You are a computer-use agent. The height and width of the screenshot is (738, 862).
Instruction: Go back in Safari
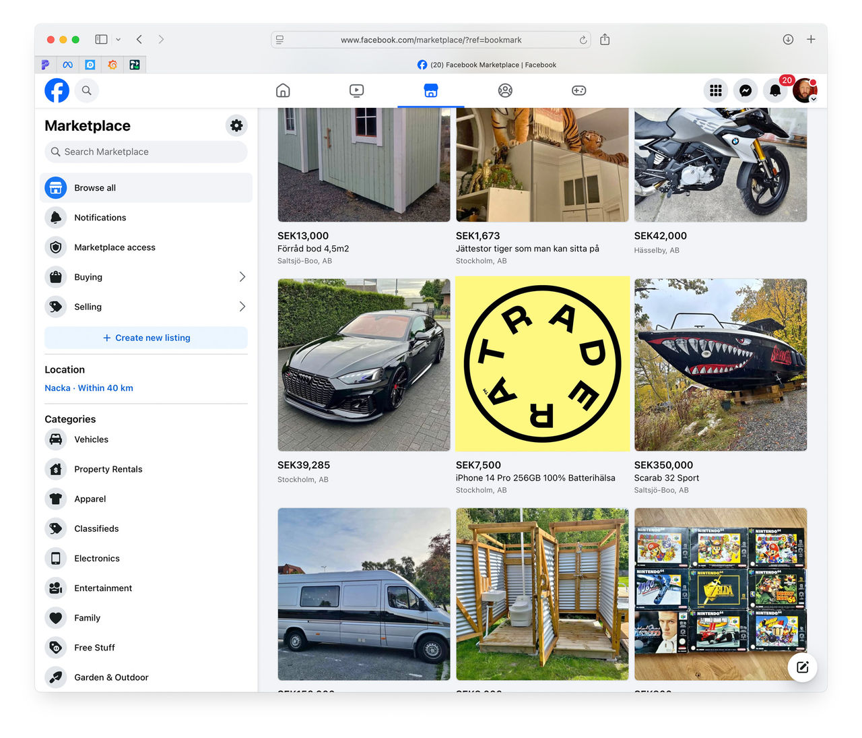coord(139,40)
